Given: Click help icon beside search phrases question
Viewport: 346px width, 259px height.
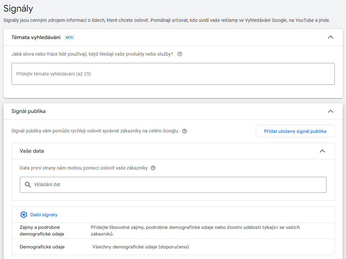Looking at the screenshot, I should pyautogui.click(x=180, y=54).
